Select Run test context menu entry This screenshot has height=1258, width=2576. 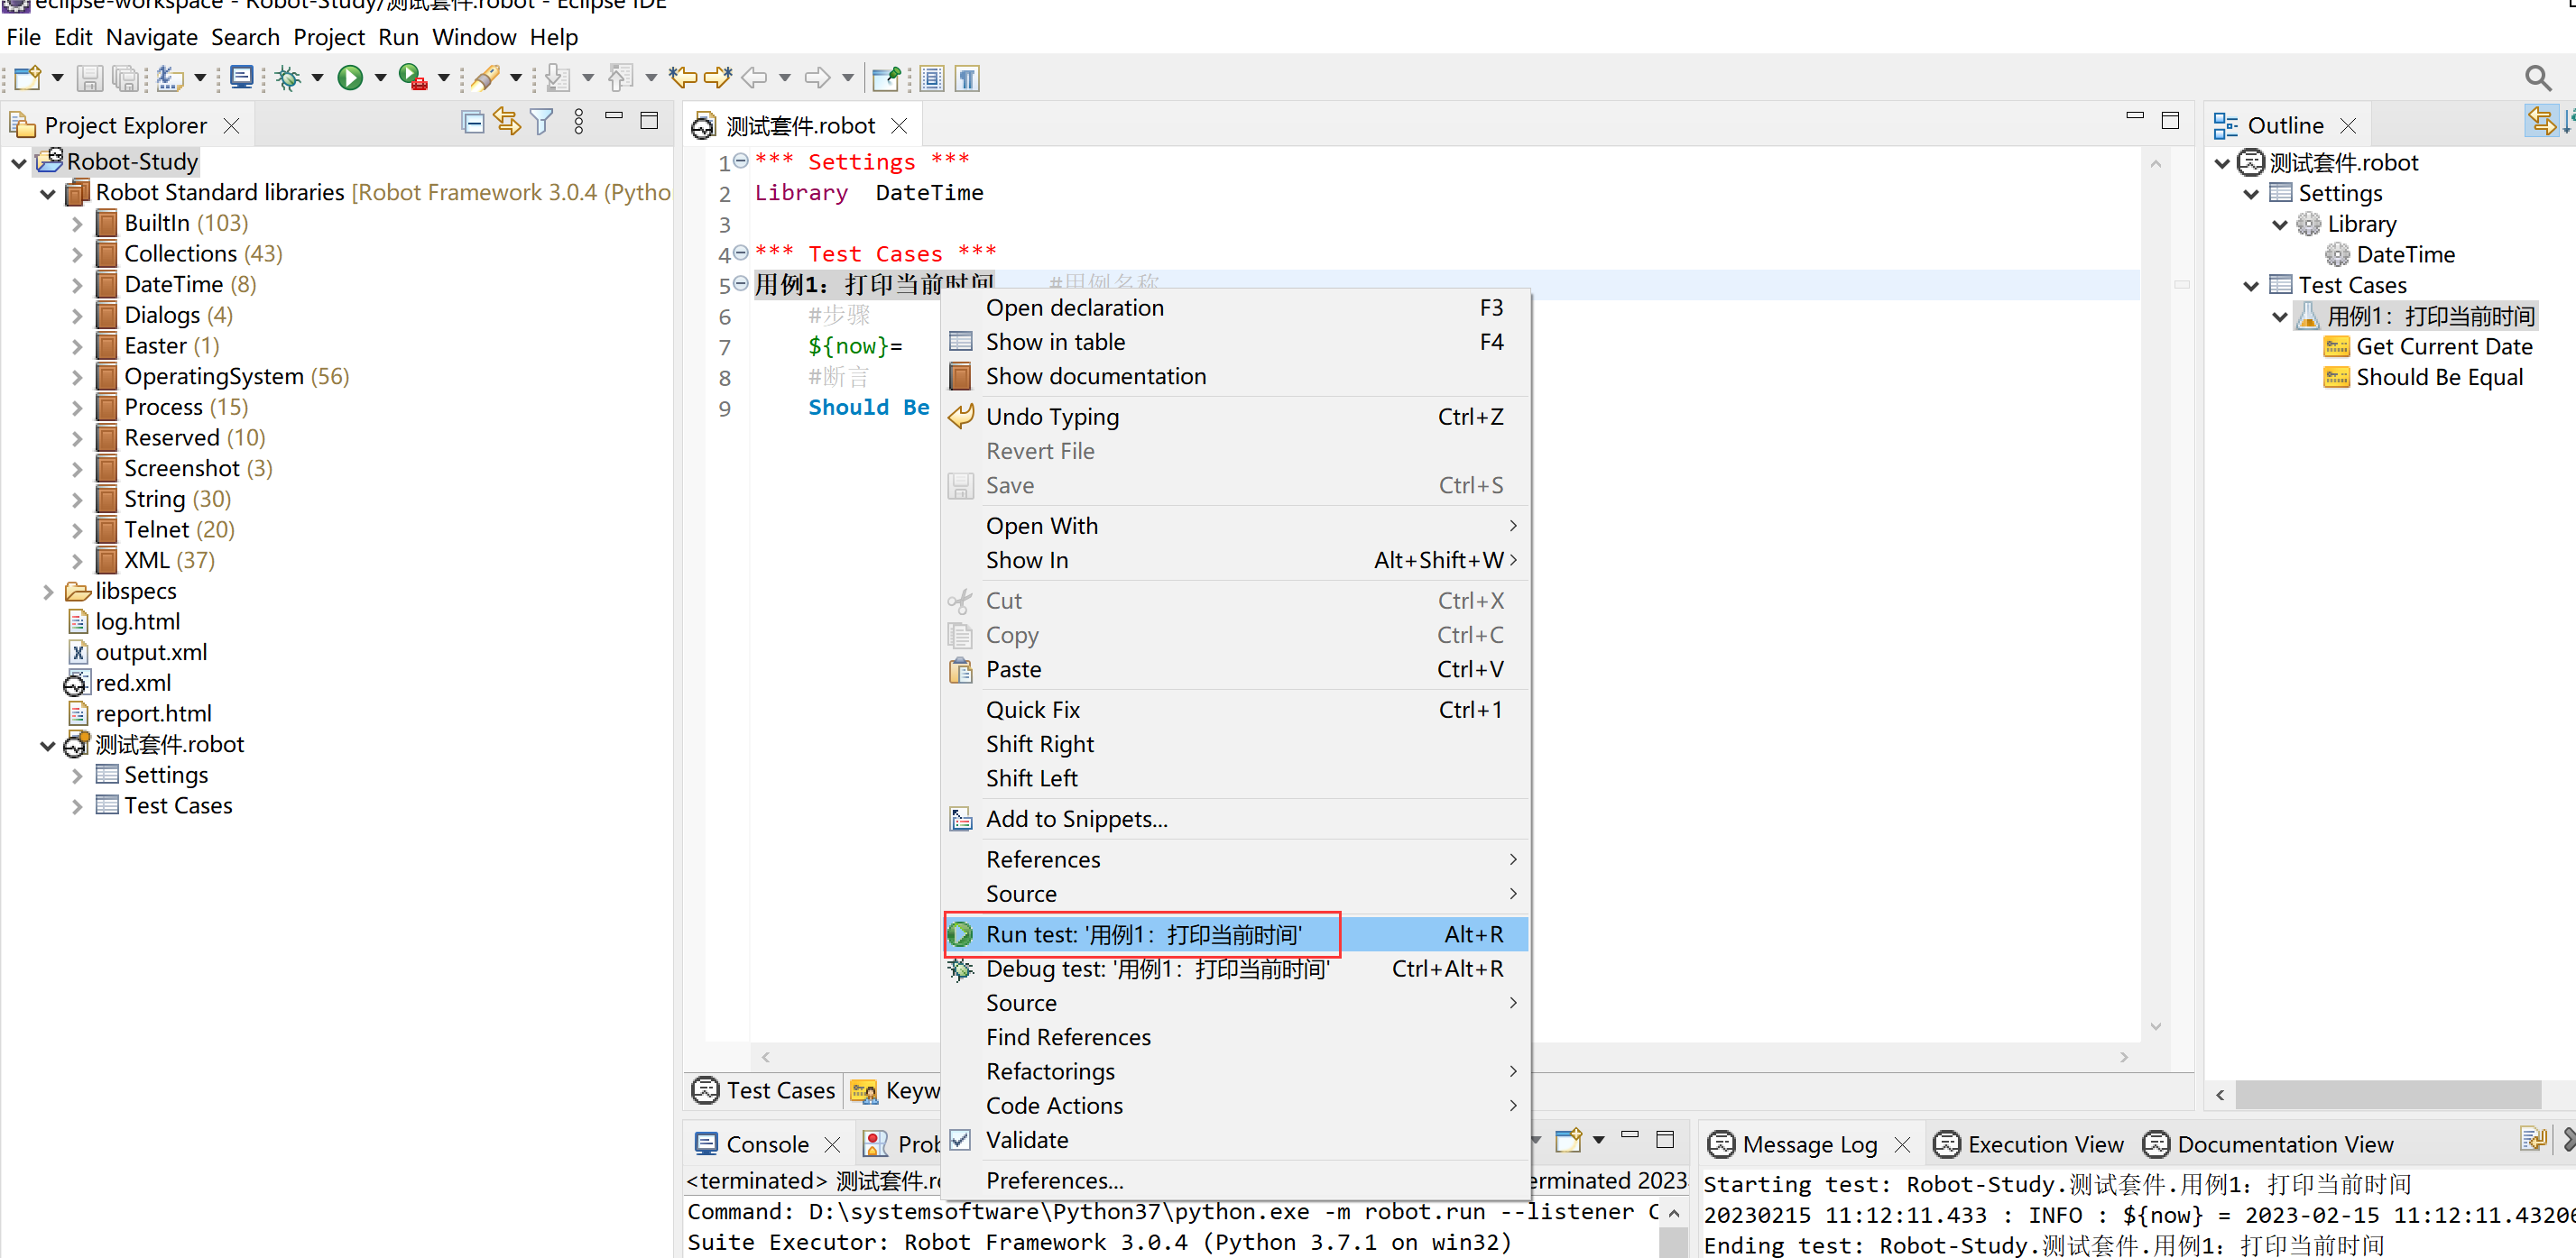pyautogui.click(x=1143, y=934)
